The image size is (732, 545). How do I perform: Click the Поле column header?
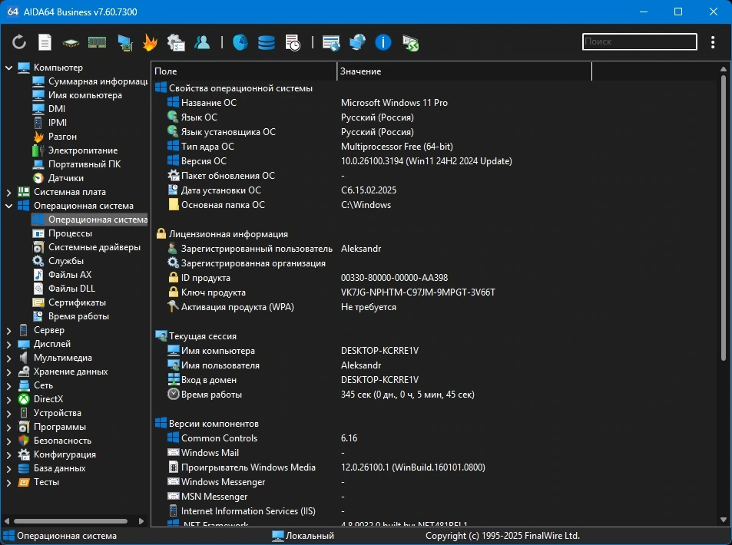tap(244, 71)
